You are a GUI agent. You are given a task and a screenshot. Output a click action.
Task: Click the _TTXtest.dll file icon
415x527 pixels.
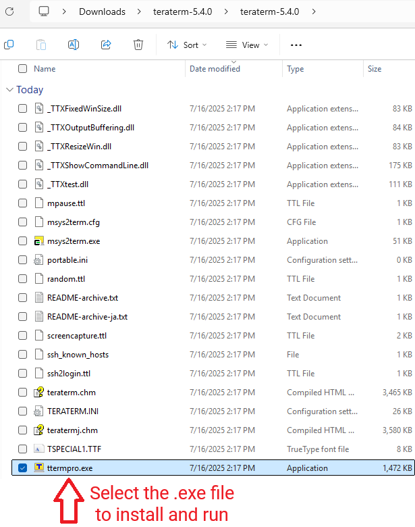(x=39, y=184)
